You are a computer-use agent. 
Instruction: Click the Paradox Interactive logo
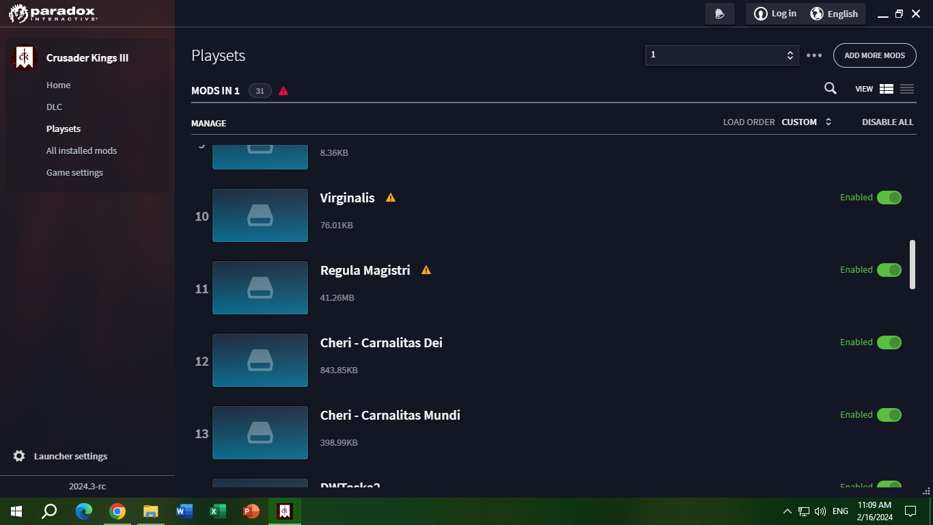coord(53,14)
